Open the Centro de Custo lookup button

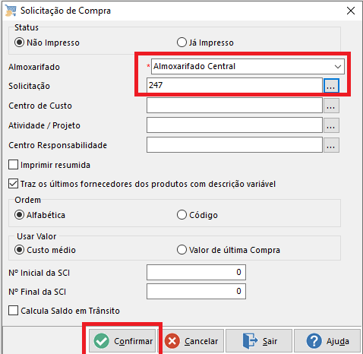[331, 106]
